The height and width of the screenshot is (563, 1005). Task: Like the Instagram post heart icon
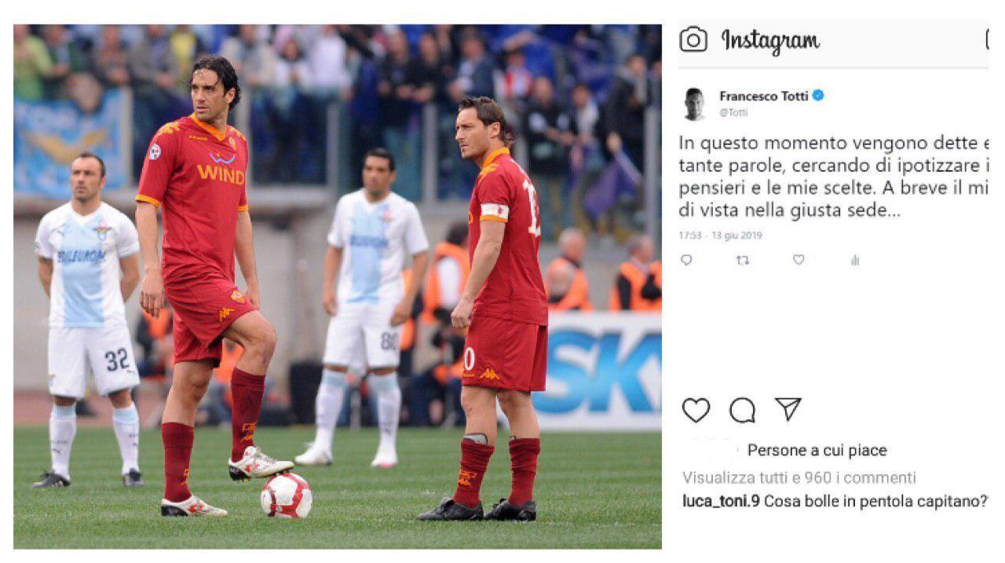click(x=696, y=410)
